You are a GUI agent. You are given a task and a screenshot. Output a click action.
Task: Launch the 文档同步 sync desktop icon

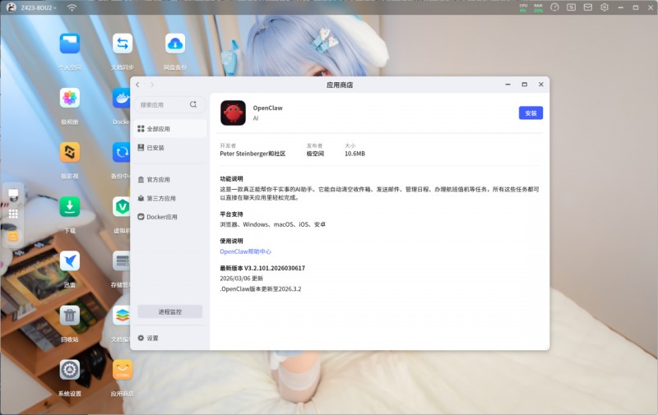click(x=122, y=44)
